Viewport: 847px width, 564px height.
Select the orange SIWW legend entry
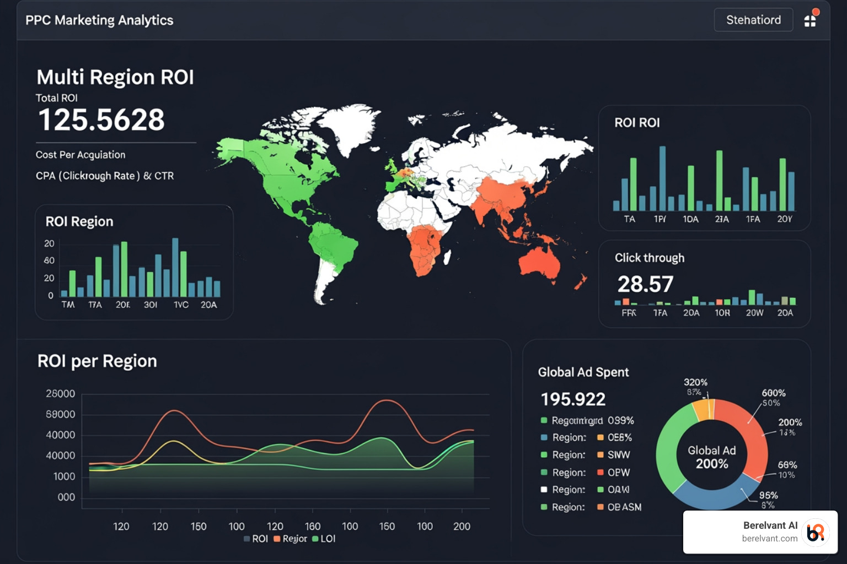[613, 455]
